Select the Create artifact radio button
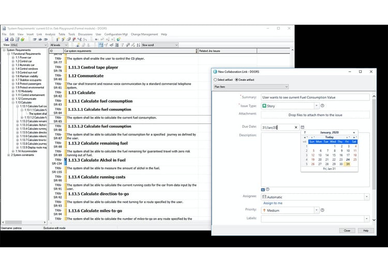Screen dimensions: 388x272 (236, 80)
